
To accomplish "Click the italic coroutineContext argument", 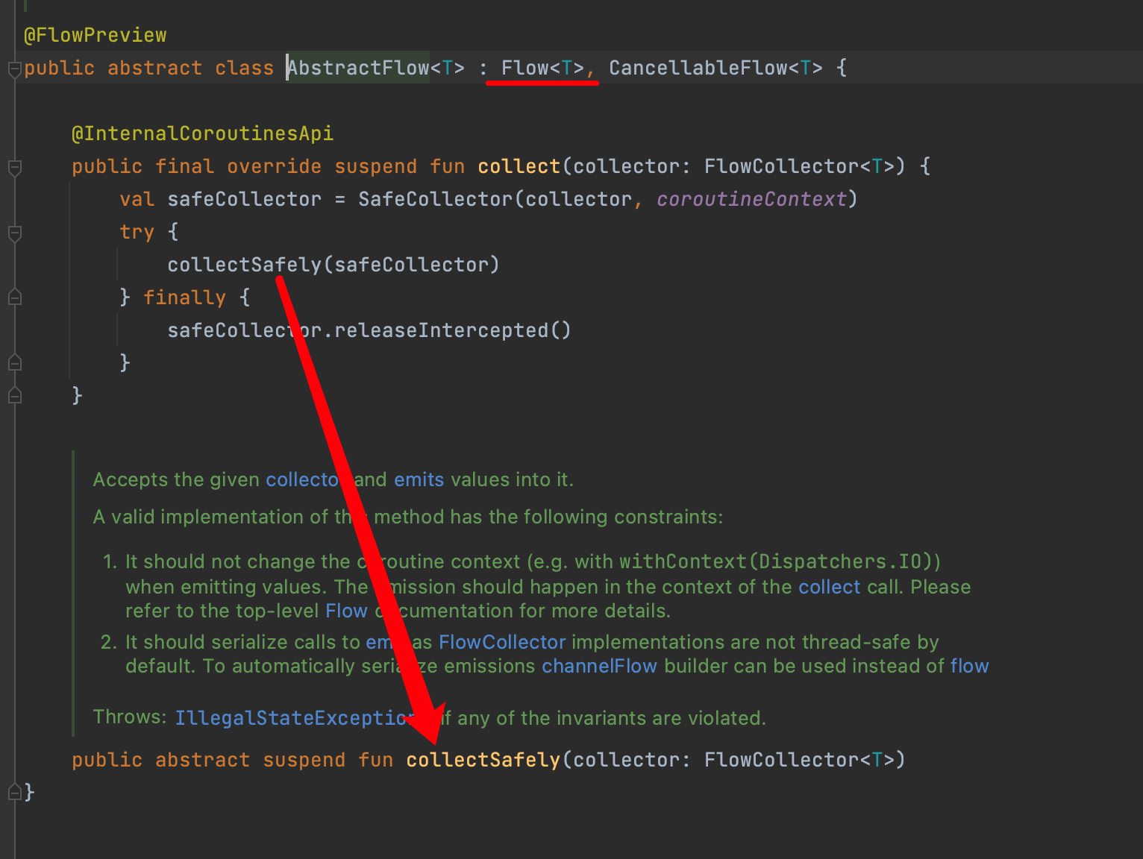I will click(x=751, y=199).
